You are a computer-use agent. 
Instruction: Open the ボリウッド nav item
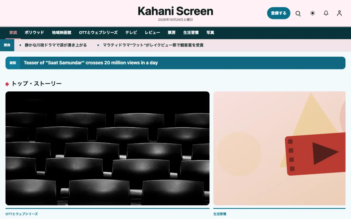(x=34, y=33)
